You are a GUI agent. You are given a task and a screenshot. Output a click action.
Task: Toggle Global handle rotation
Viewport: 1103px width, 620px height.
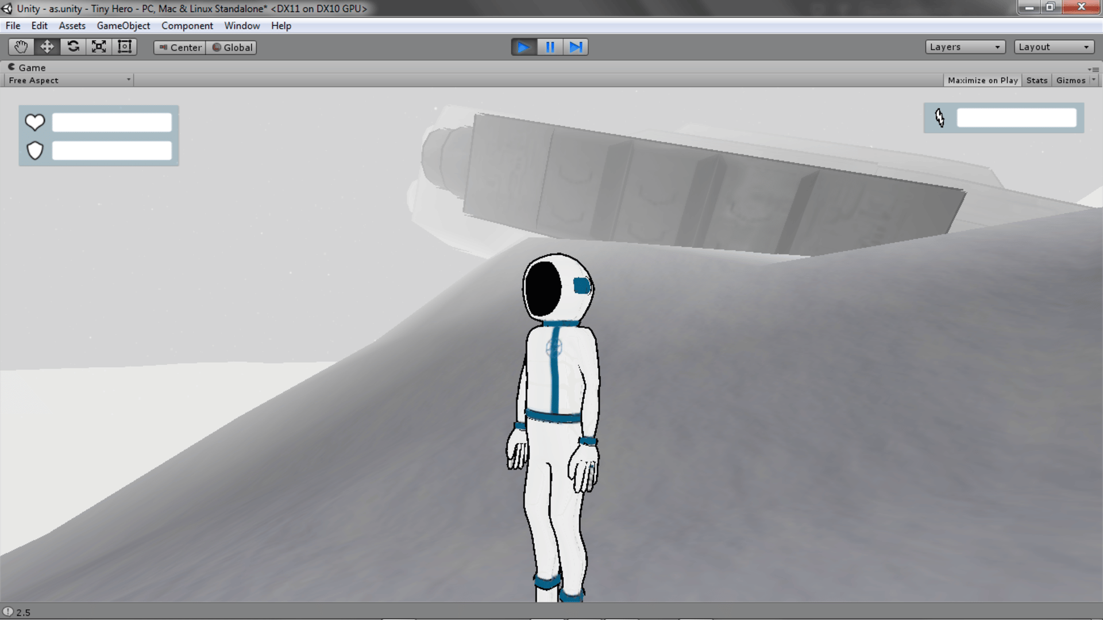(x=232, y=48)
